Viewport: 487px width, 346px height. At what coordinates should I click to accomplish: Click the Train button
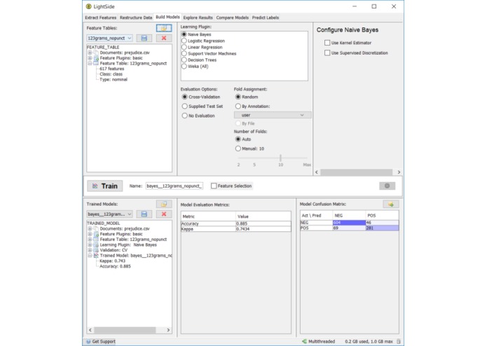point(105,186)
